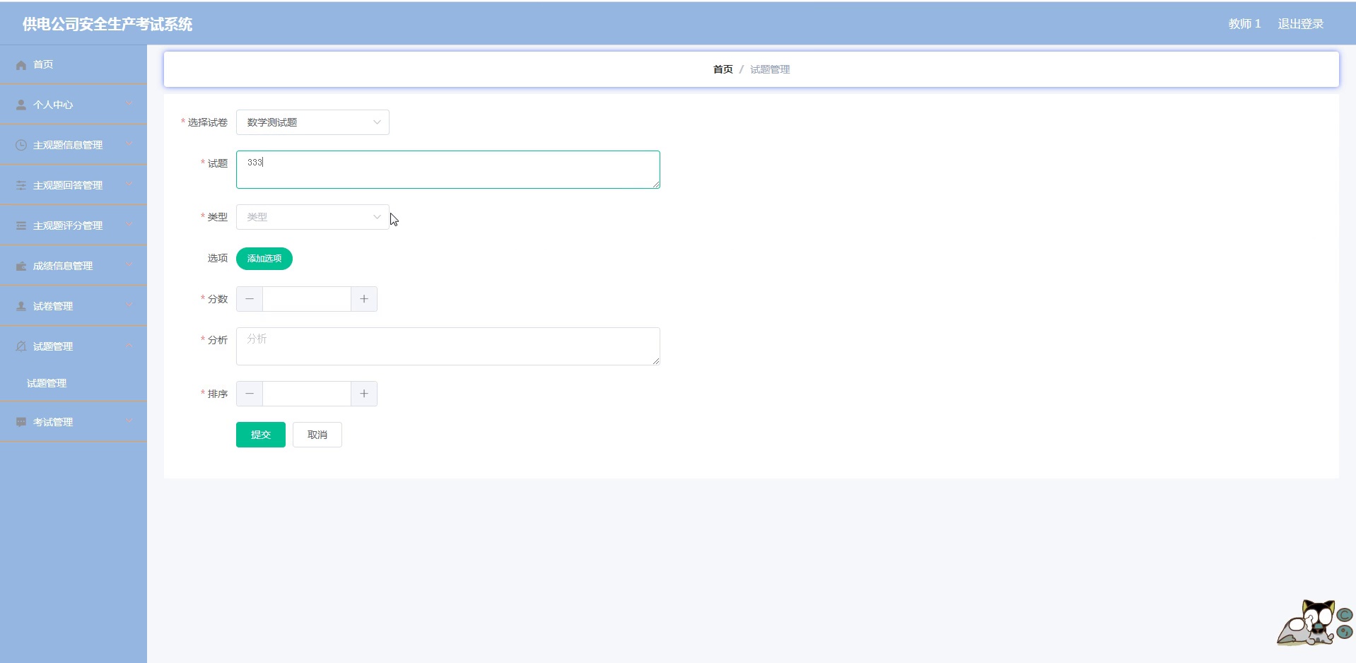Focus the 试题 text area containing 333
1356x663 pixels.
tap(448, 170)
